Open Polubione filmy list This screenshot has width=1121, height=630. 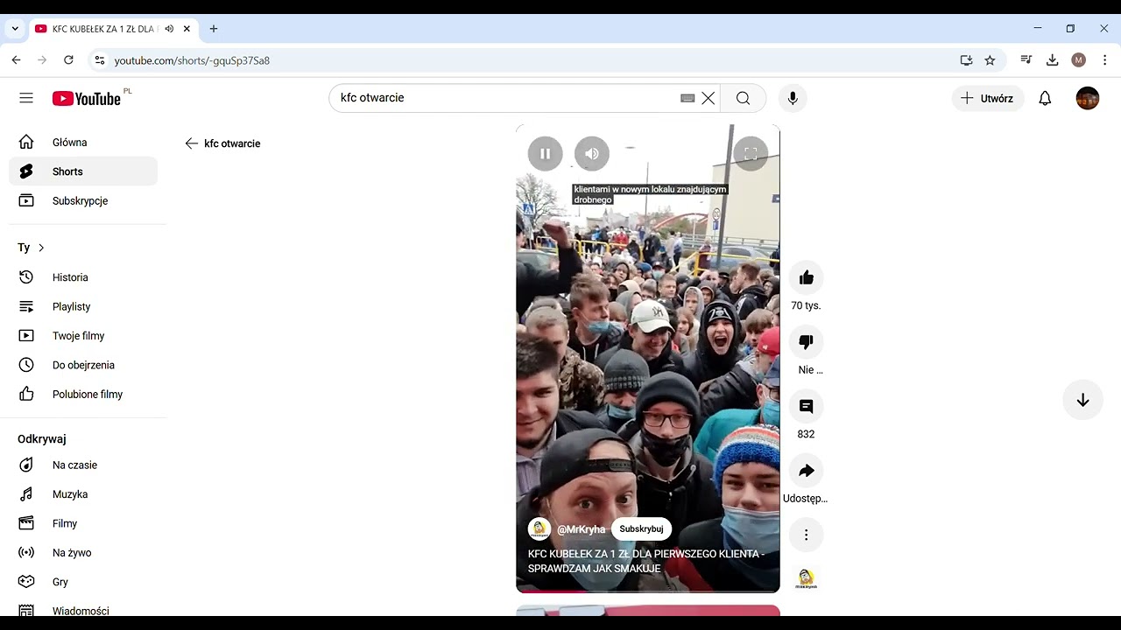[83, 395]
